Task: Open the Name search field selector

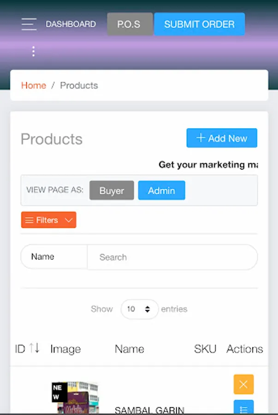Action: click(53, 257)
